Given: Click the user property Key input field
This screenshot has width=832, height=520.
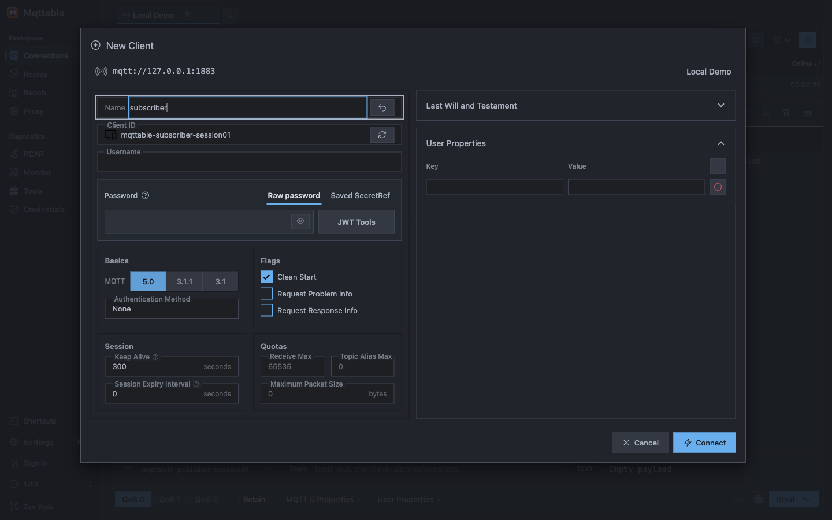Looking at the screenshot, I should tap(495, 187).
